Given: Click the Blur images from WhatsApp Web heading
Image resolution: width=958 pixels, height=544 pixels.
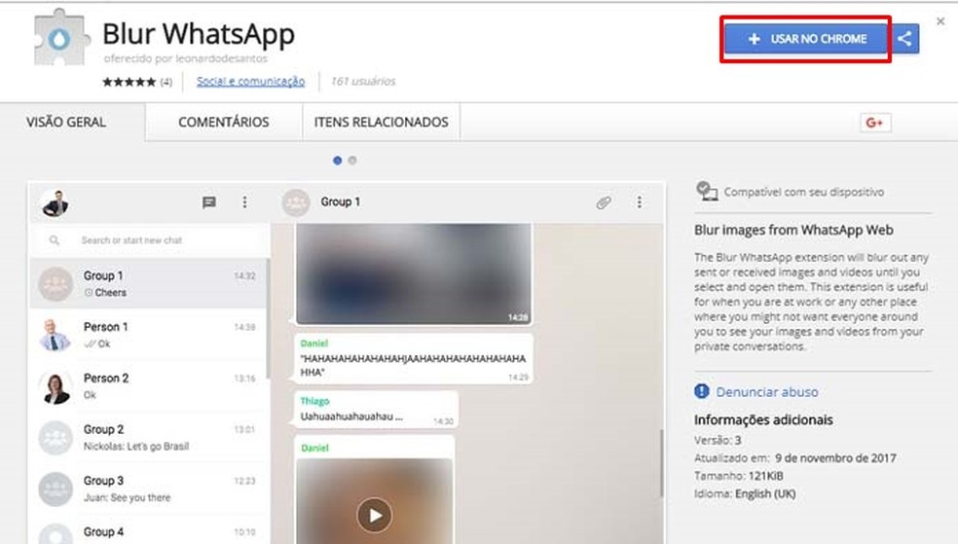Looking at the screenshot, I should [793, 231].
